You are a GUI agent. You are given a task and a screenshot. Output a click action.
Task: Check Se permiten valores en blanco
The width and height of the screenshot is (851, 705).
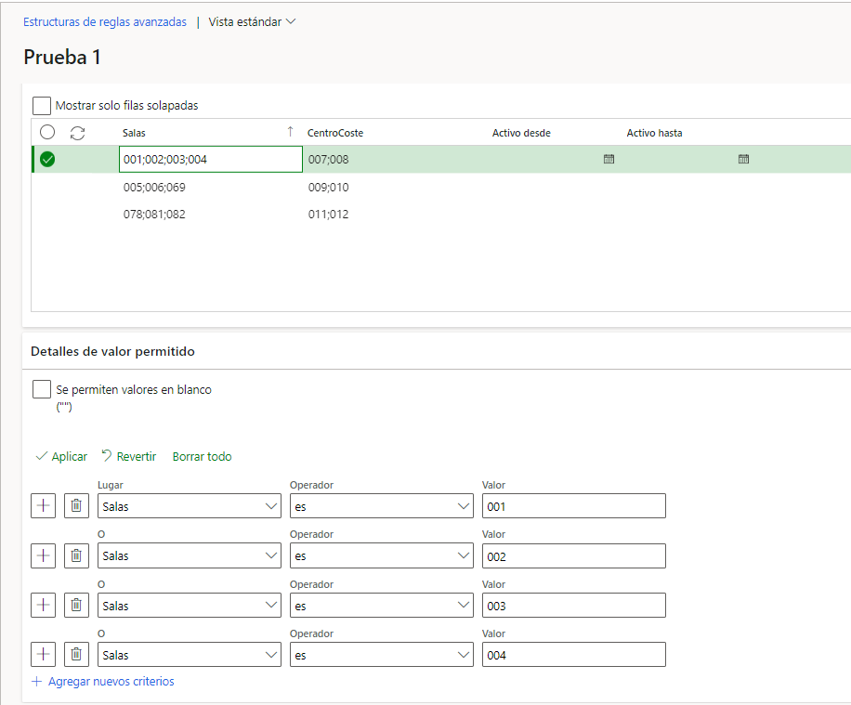42,389
